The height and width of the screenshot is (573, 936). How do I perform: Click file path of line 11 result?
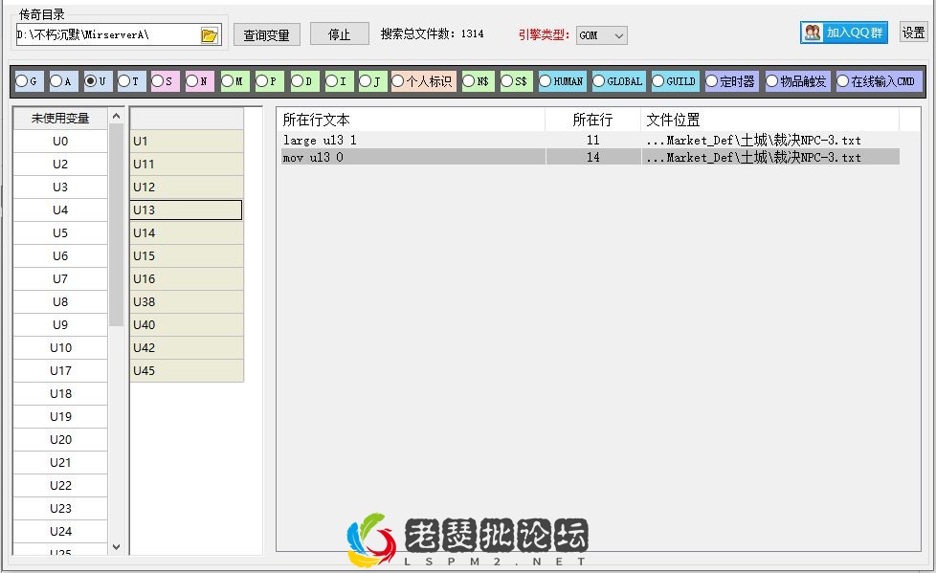click(x=753, y=141)
